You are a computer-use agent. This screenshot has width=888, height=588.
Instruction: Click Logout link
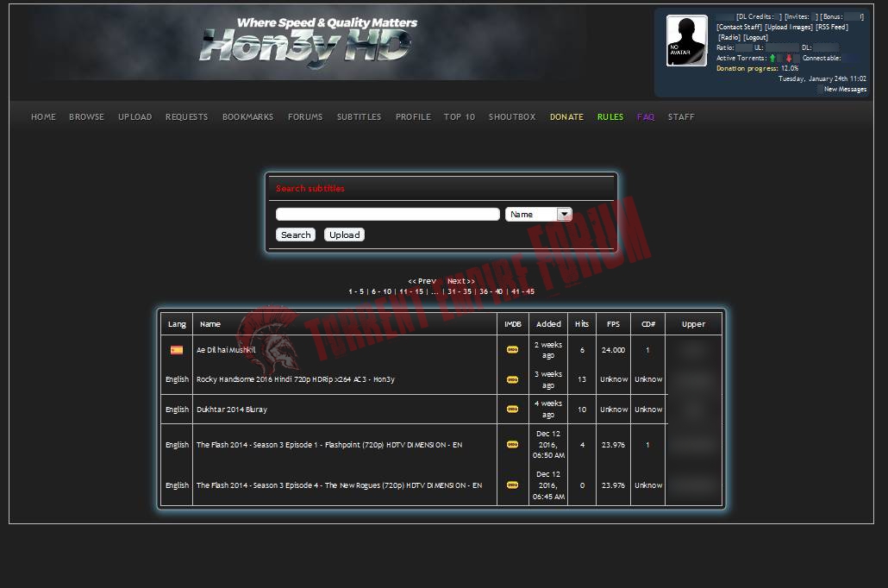coord(755,37)
